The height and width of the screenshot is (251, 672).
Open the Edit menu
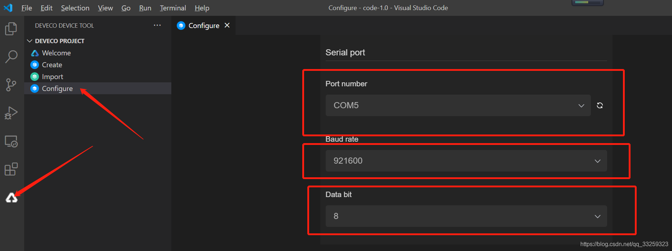(x=47, y=8)
